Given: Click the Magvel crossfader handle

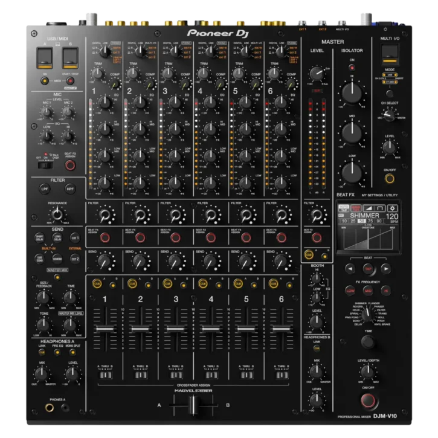Looking at the screenshot, I should (x=193, y=405).
